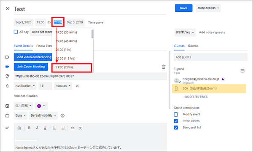Toggle bold formatting

29,128
